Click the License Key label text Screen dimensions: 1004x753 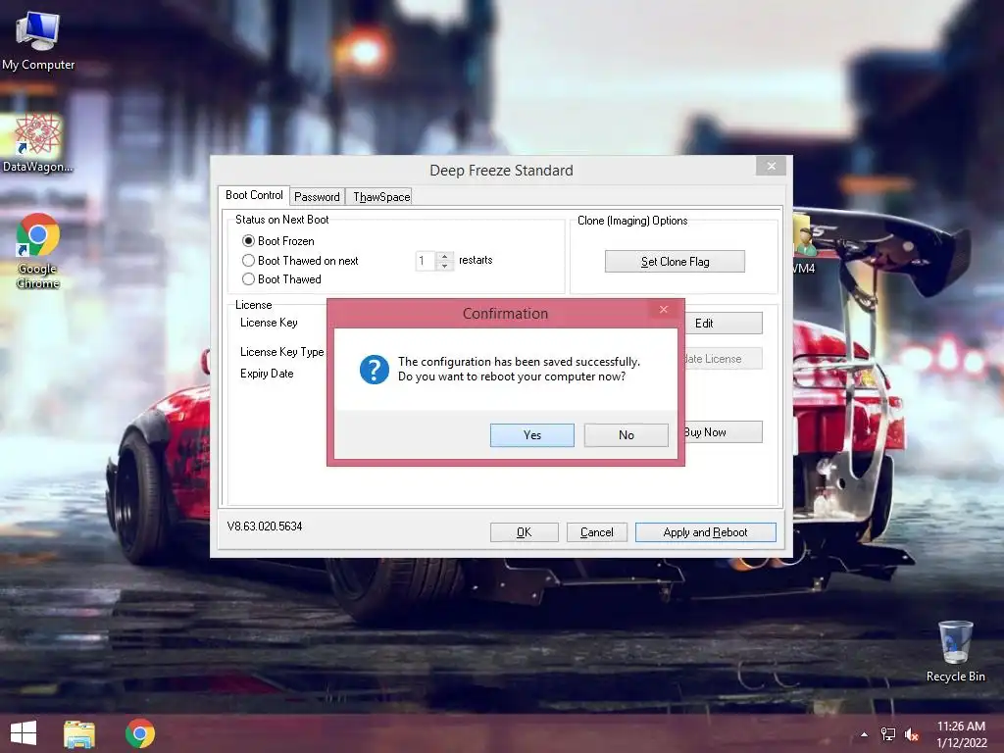(269, 322)
